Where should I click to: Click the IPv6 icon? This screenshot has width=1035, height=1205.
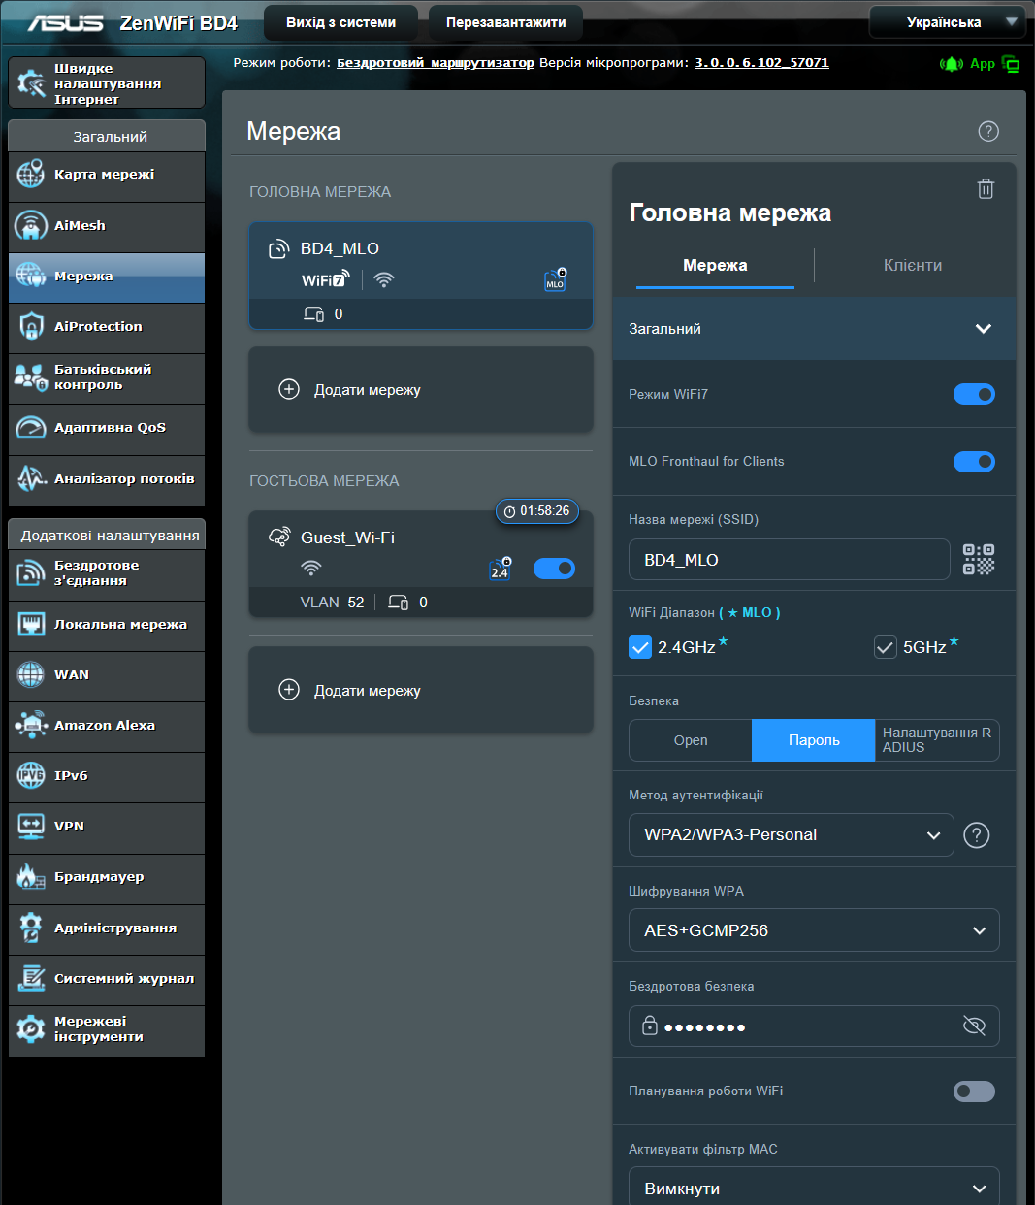pyautogui.click(x=31, y=775)
